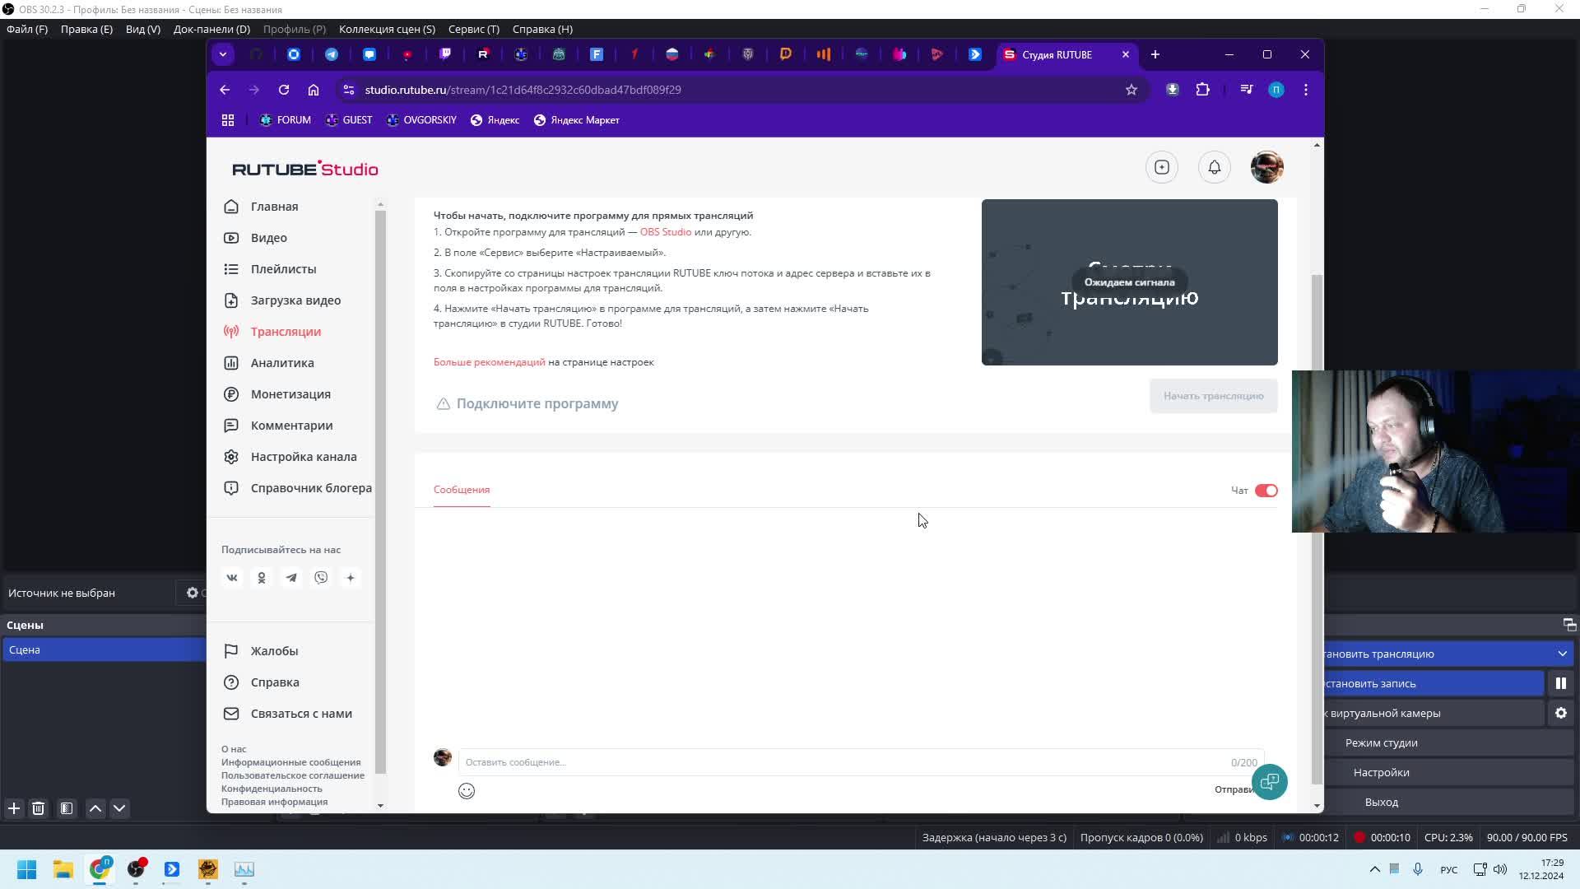Open Аналитика in the sidebar
1580x889 pixels.
[281, 363]
